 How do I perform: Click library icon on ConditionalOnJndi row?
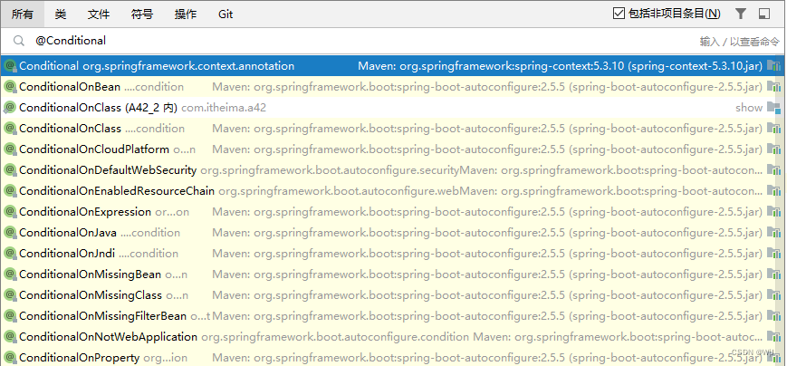pyautogui.click(x=774, y=254)
